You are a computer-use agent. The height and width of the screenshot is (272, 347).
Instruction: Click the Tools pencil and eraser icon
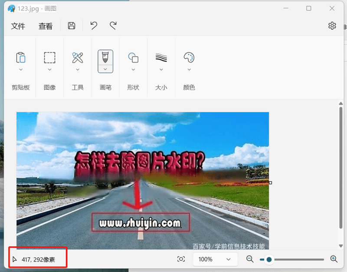(x=78, y=57)
